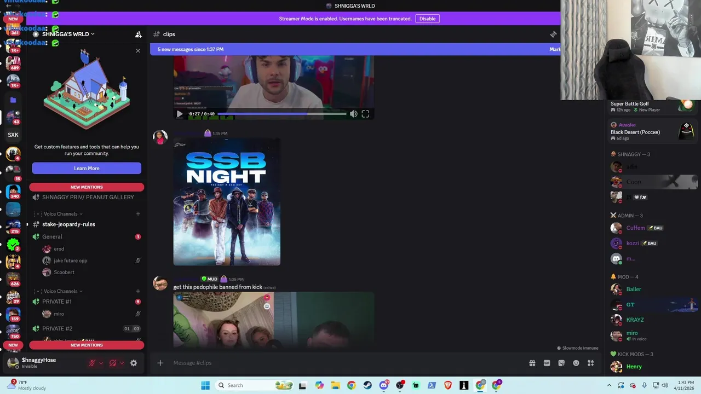701x394 pixels.
Task: Mute the video volume icon
Action: [x=353, y=114]
